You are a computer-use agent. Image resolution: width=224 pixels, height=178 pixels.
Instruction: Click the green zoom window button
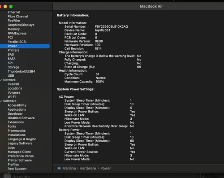point(11,7)
